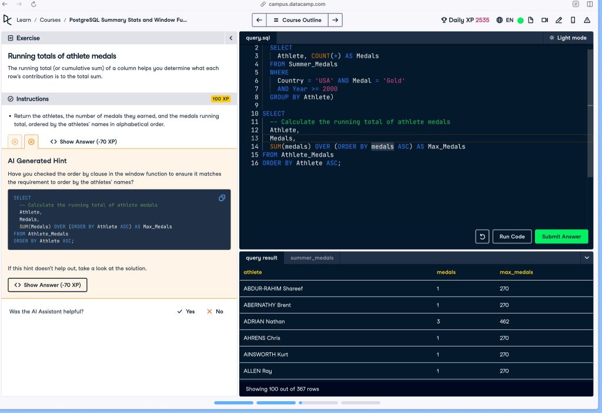Answer Yes to AI Assistant helpful

point(186,311)
